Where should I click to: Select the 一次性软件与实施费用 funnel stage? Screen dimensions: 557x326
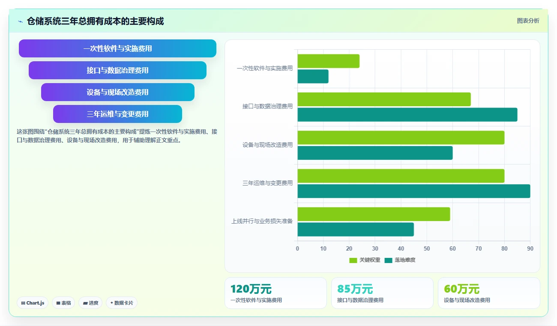click(x=117, y=48)
